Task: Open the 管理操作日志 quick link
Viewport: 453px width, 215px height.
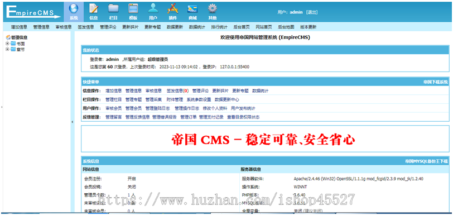Action: click(x=187, y=108)
